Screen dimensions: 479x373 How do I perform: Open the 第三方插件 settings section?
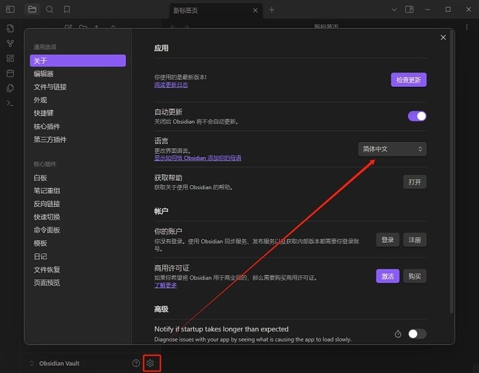tap(50, 139)
